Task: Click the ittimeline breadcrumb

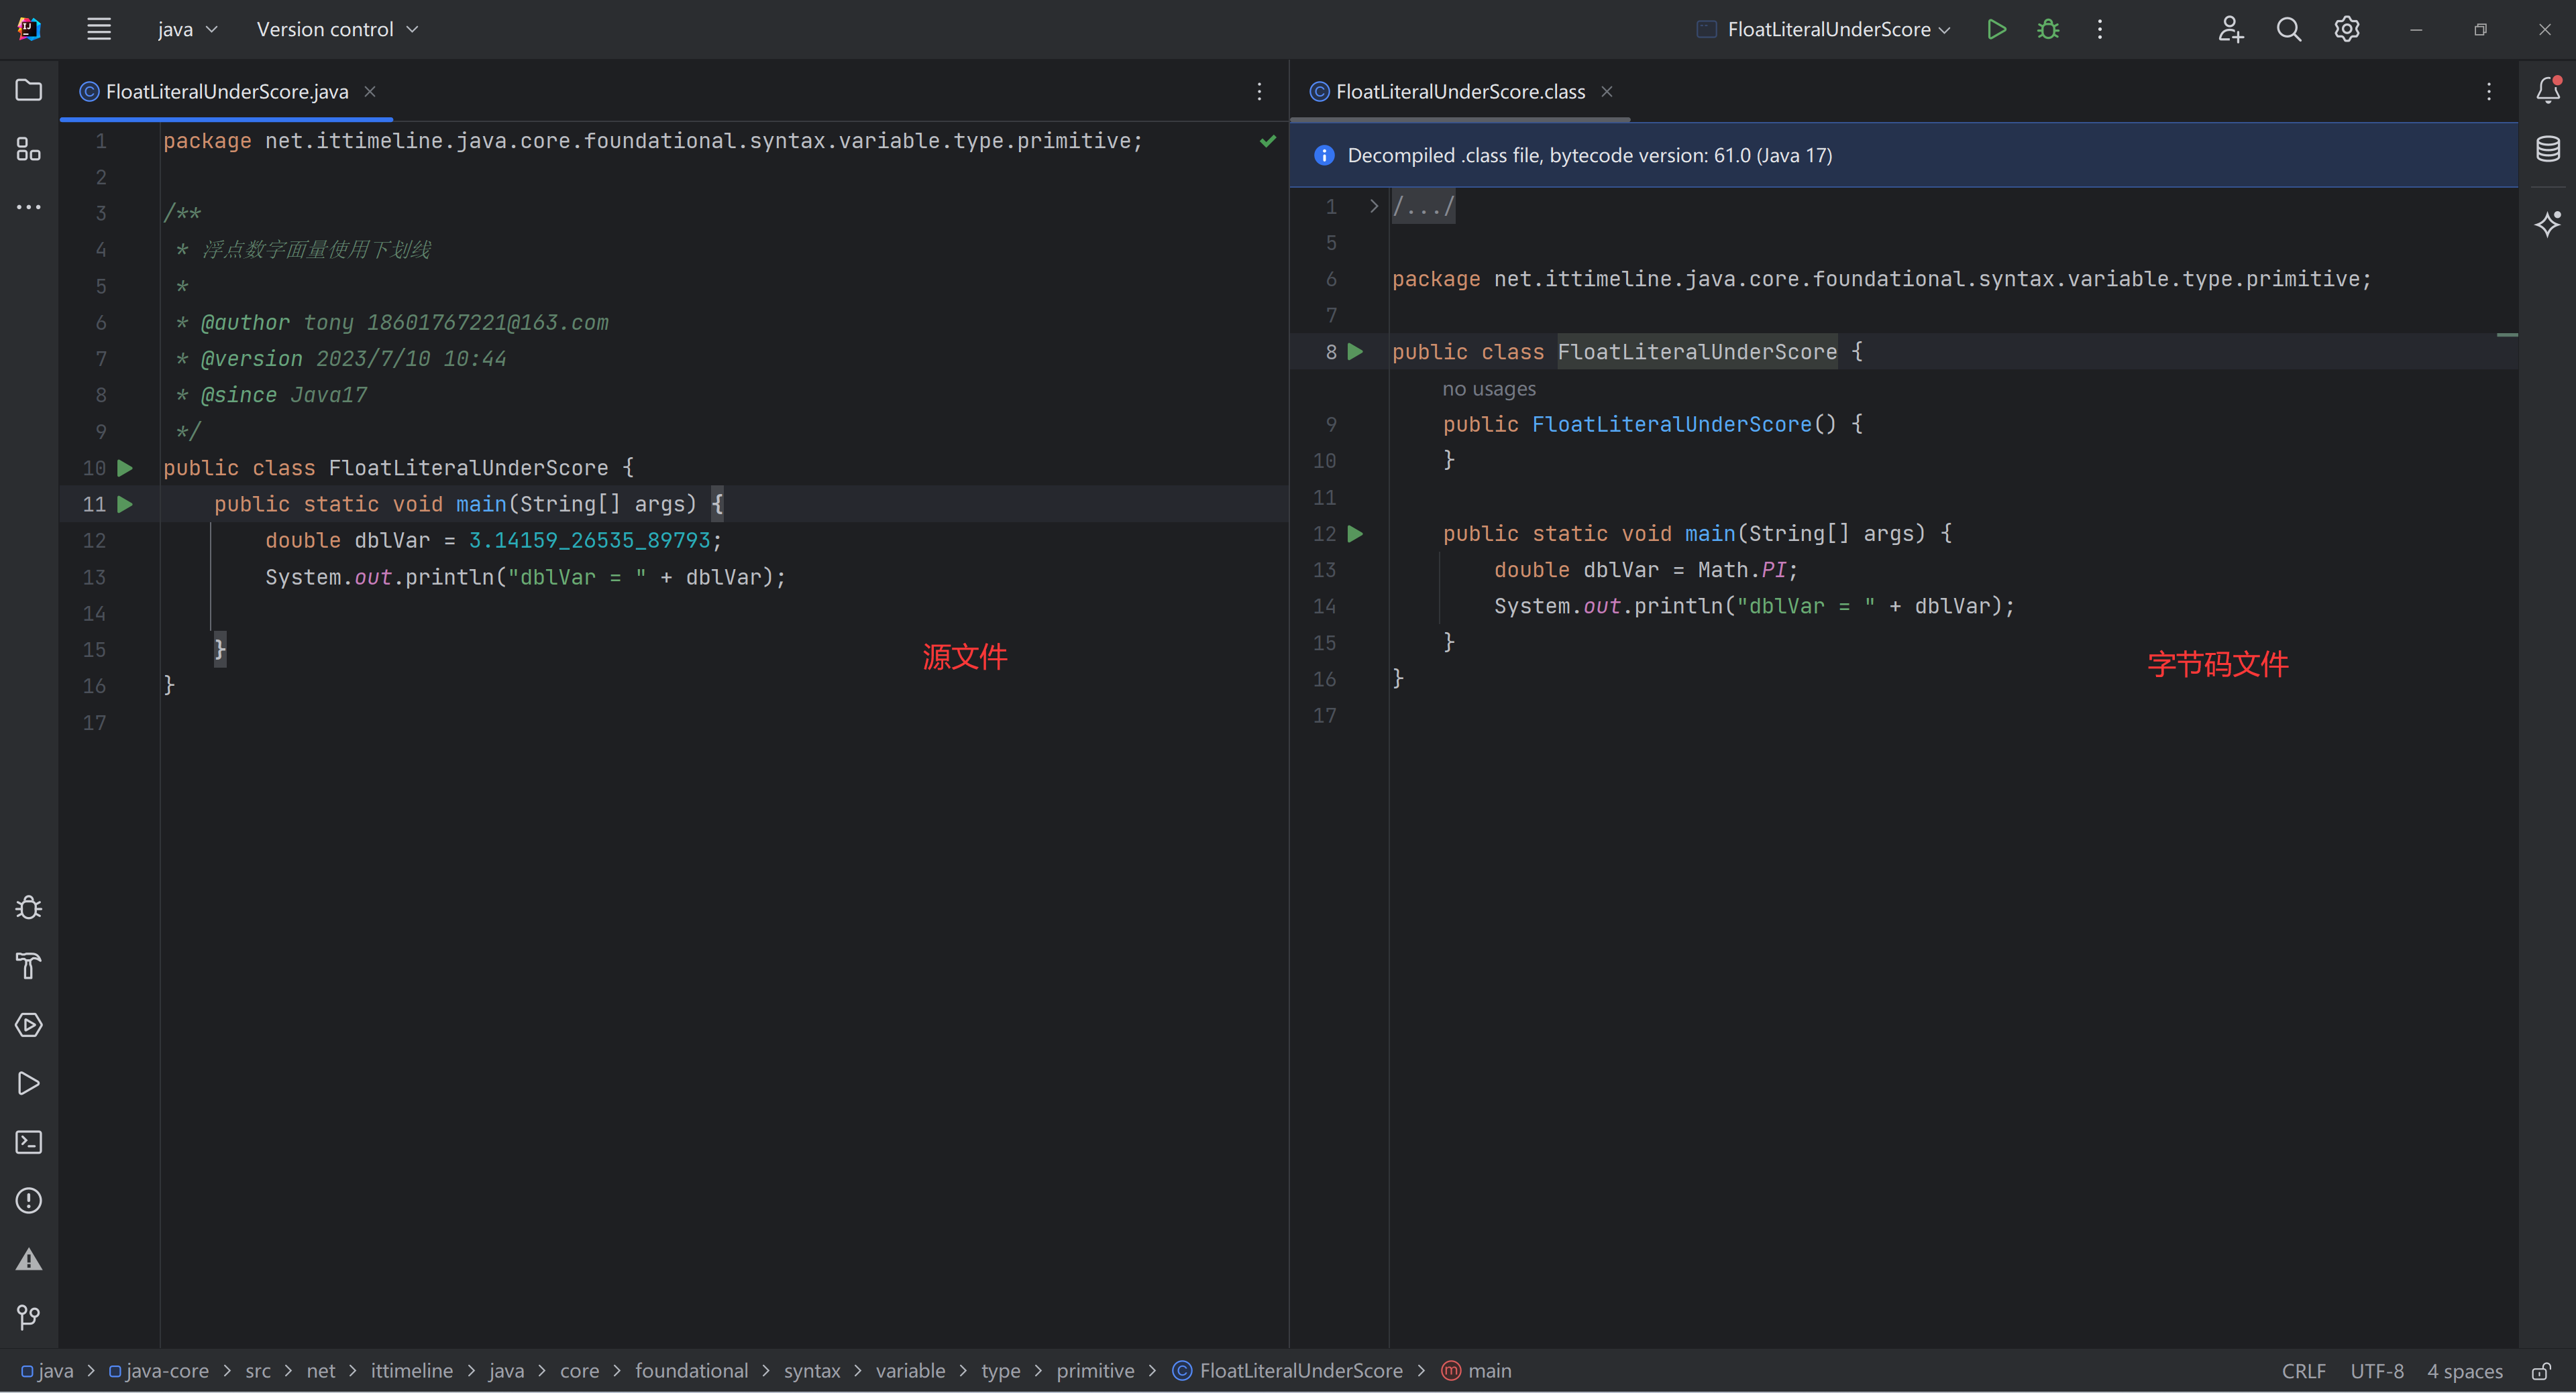Action: [412, 1371]
